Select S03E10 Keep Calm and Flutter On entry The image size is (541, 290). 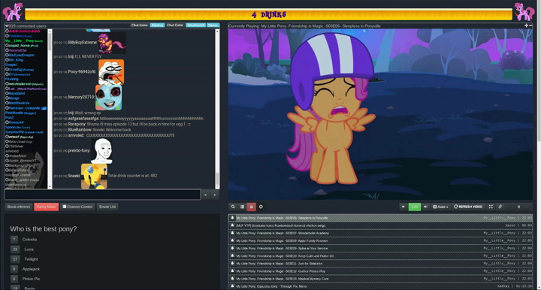380,256
